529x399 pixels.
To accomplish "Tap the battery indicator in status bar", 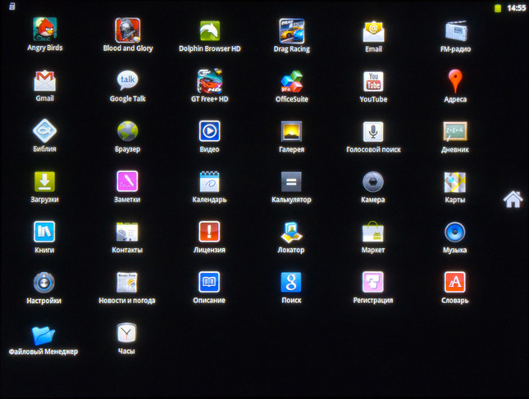I will (498, 7).
